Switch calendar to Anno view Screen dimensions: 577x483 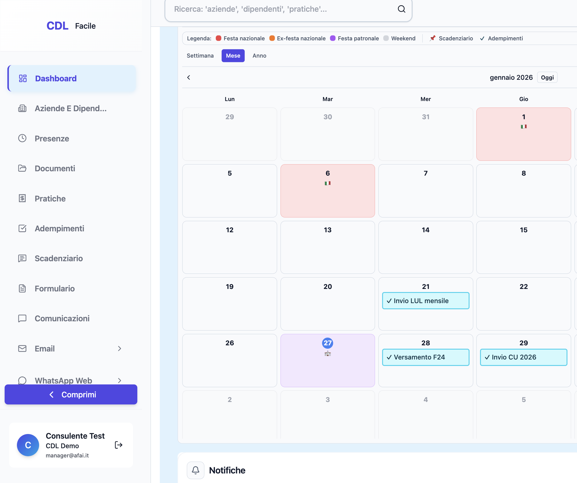pos(259,56)
